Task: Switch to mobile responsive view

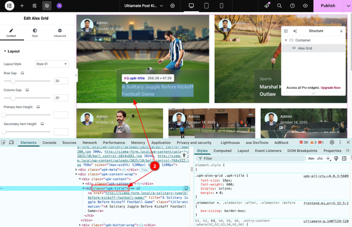Action: click(221, 6)
